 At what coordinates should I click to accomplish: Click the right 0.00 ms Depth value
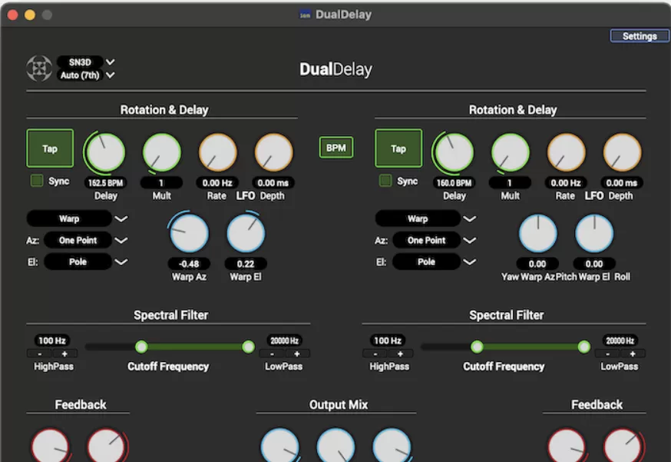coord(621,183)
